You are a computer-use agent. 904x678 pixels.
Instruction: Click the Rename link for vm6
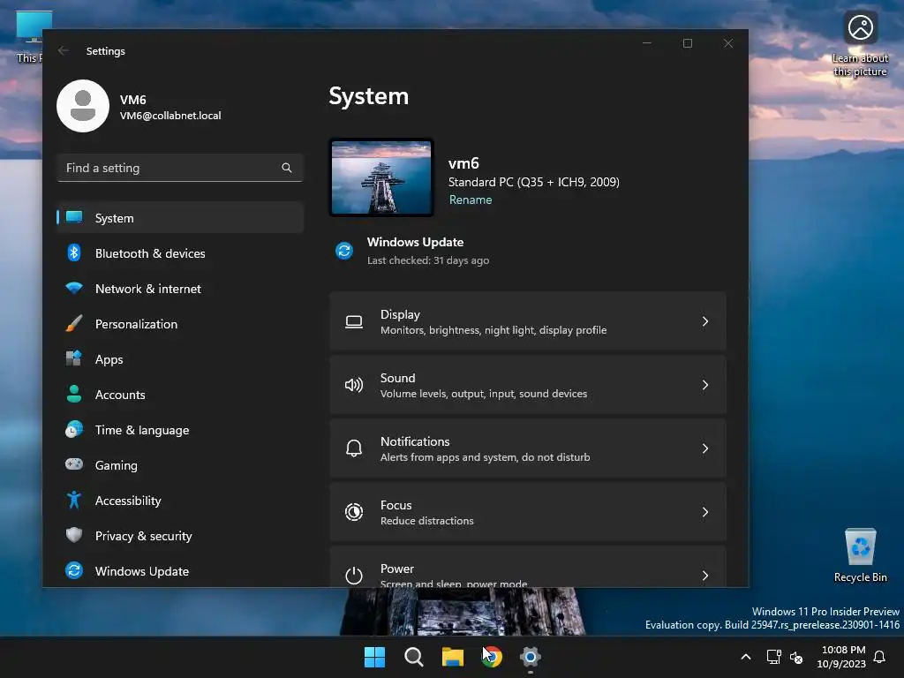click(x=471, y=200)
